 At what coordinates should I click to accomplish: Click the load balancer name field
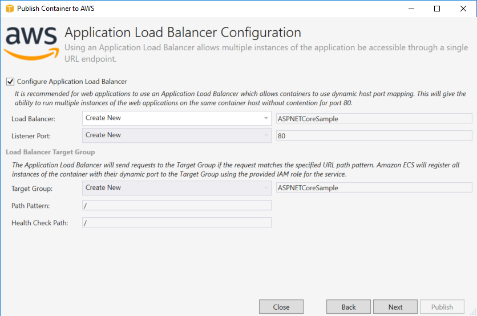point(373,118)
